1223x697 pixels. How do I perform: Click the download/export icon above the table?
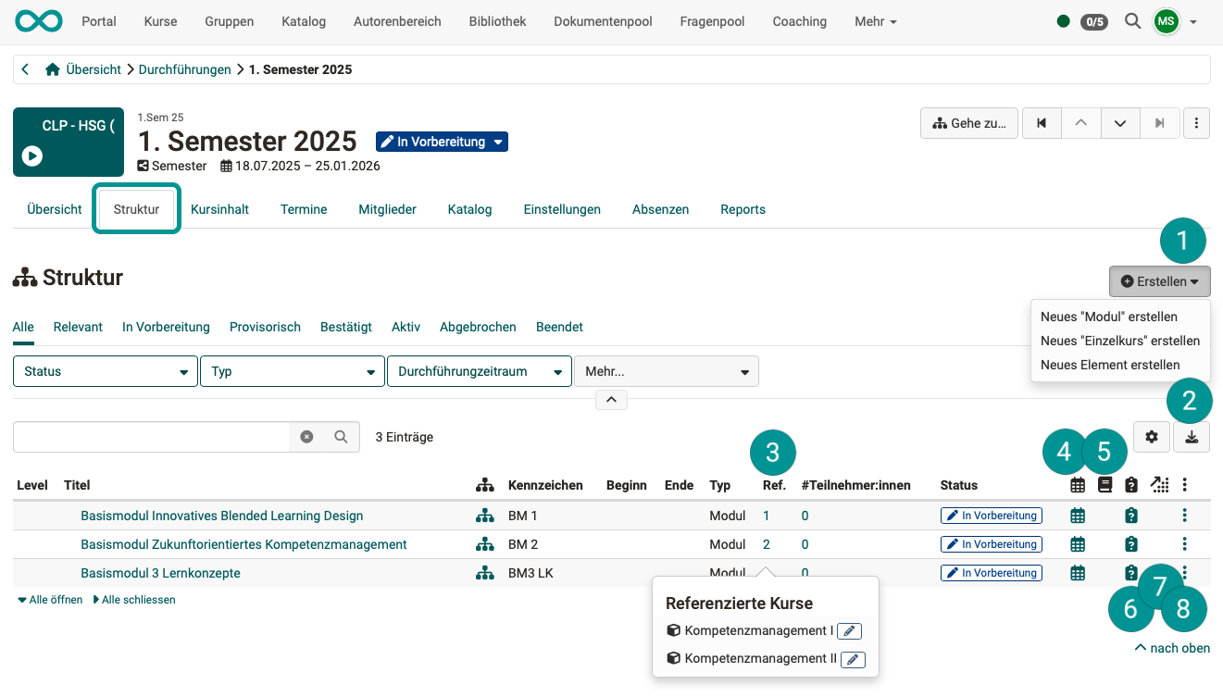pyautogui.click(x=1192, y=436)
